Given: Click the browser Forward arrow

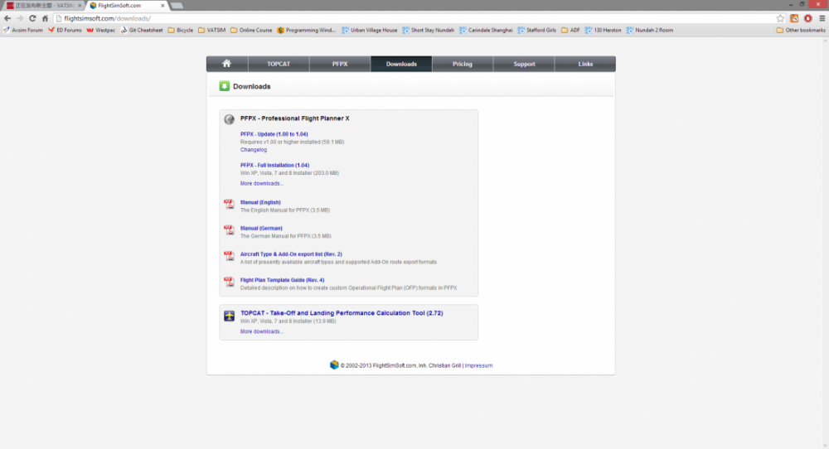Looking at the screenshot, I should [x=20, y=18].
